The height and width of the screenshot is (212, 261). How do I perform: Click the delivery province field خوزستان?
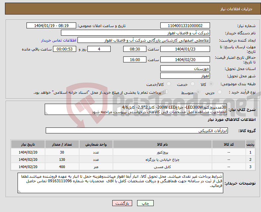pyautogui.click(x=185, y=69)
